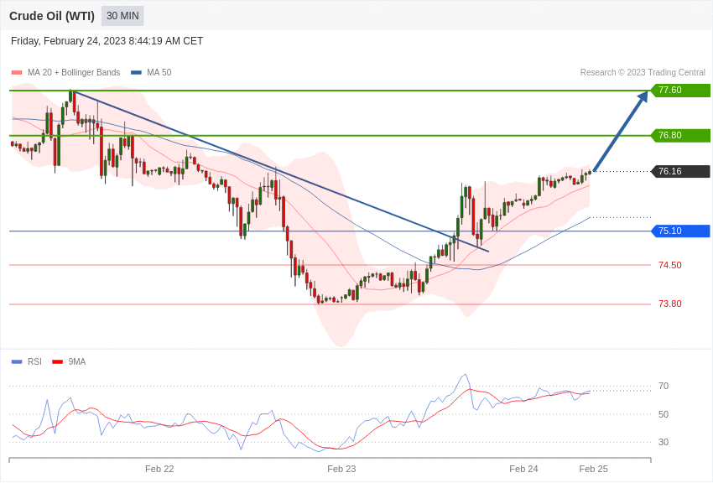Click the RSI 70 level label
Viewport: 713px width, 483px height.
click(x=664, y=387)
